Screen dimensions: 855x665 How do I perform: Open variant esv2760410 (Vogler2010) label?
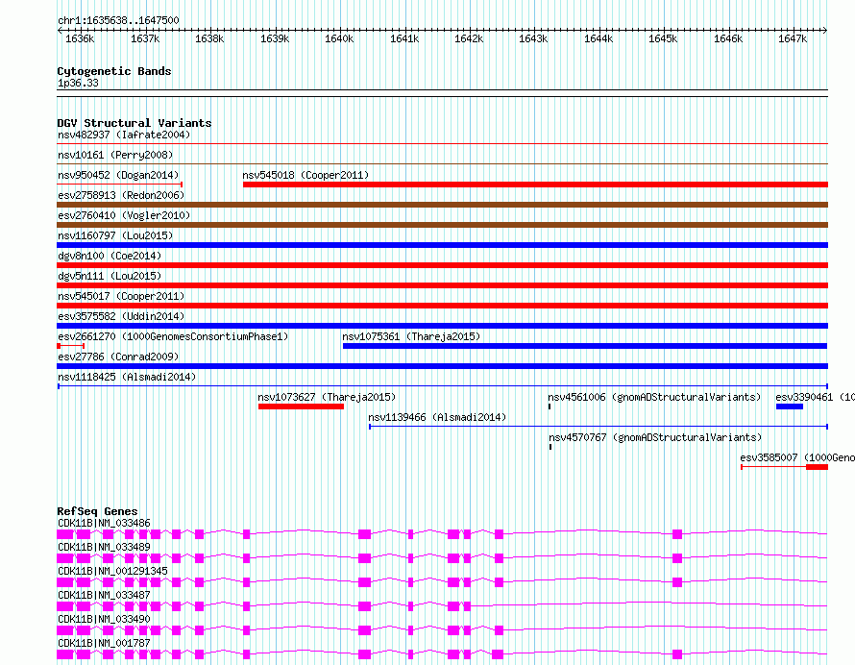click(x=124, y=215)
